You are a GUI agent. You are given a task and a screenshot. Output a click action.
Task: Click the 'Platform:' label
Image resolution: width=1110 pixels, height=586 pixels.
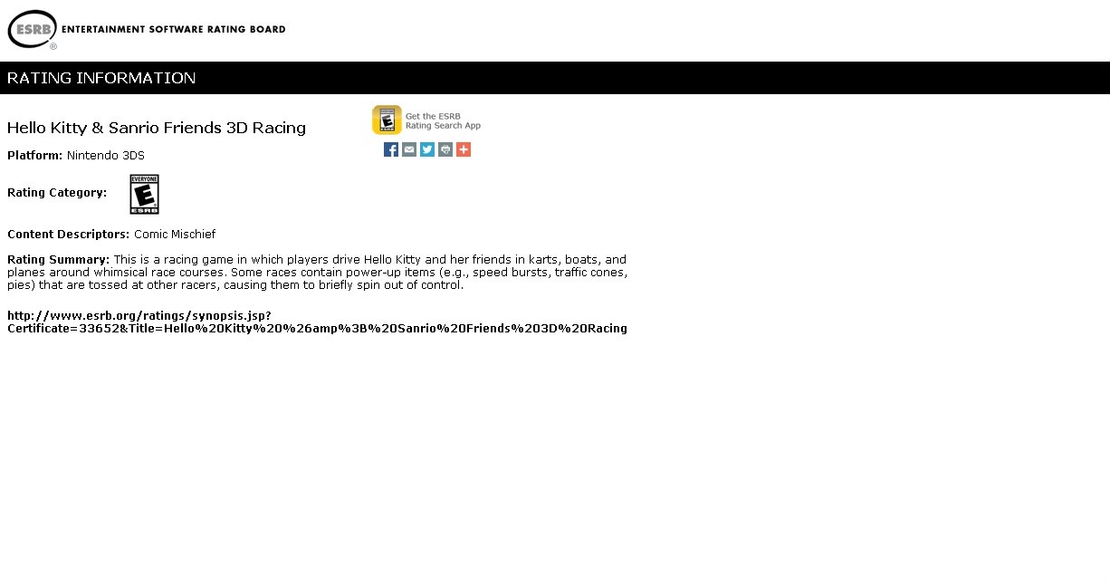35,156
